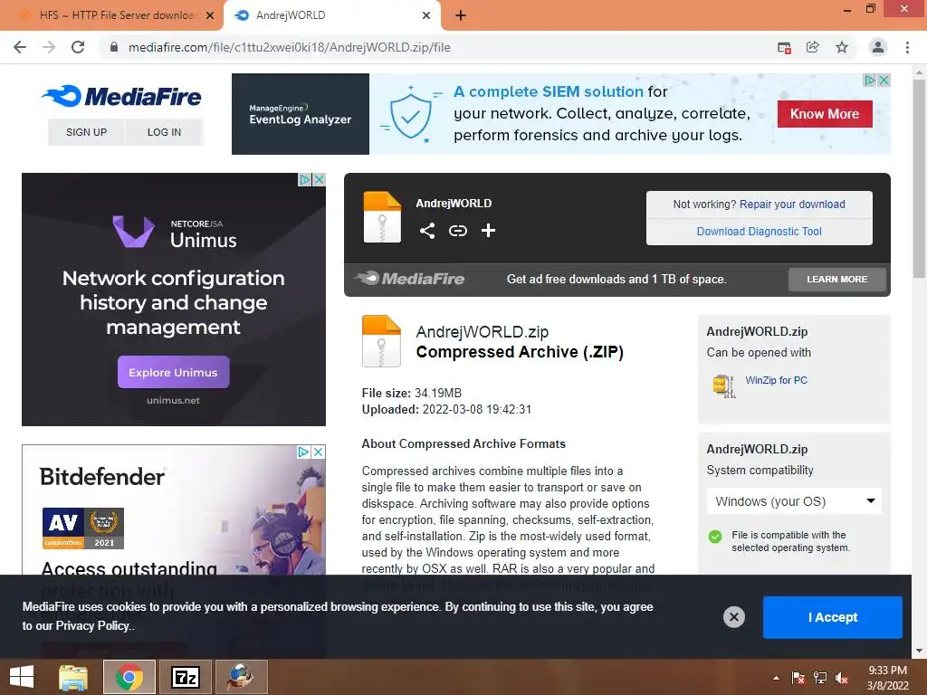
Task: Click Chrome icon in taskbar
Action: (129, 677)
